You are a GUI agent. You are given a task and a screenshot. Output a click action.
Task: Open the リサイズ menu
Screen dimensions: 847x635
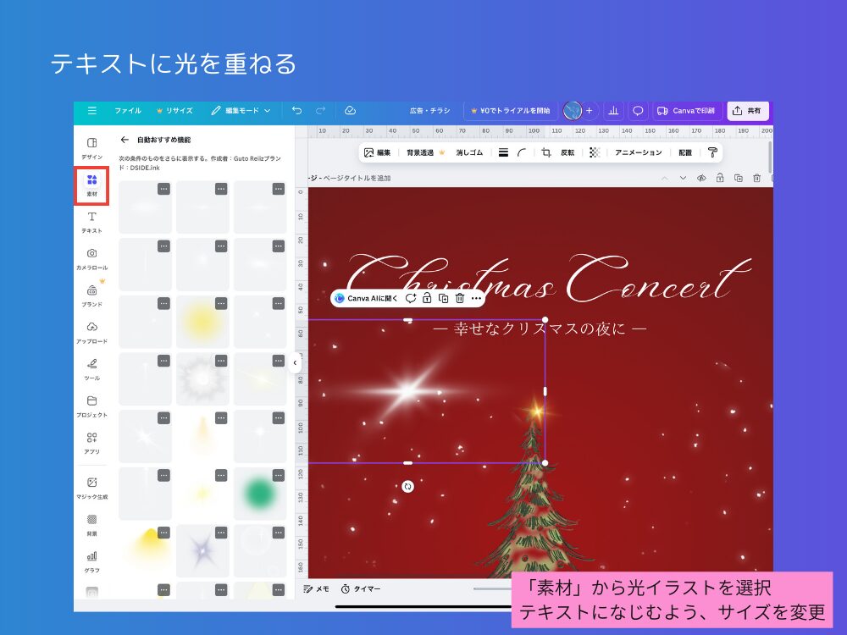[180, 111]
